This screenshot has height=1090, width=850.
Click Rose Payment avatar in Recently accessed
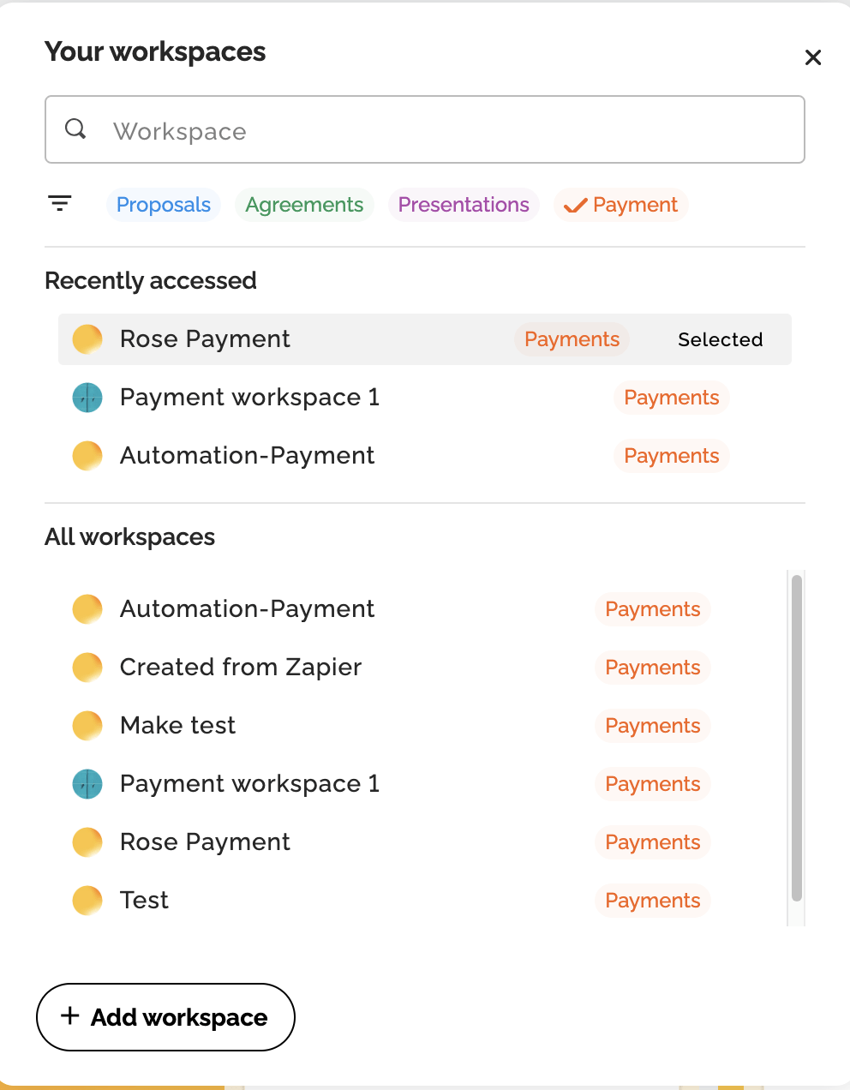87,339
